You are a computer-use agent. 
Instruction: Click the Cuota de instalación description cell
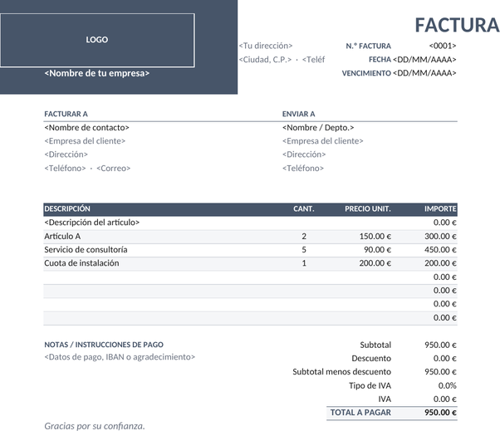pos(81,263)
